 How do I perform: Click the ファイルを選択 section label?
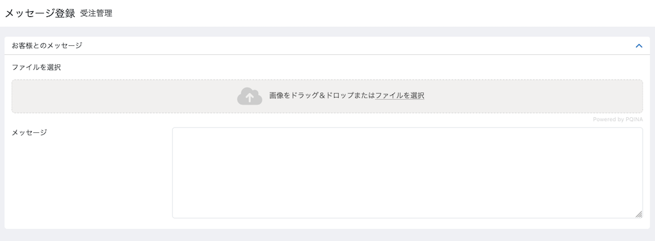point(36,67)
